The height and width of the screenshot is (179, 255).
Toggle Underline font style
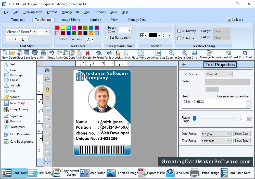pyautogui.click(x=23, y=39)
